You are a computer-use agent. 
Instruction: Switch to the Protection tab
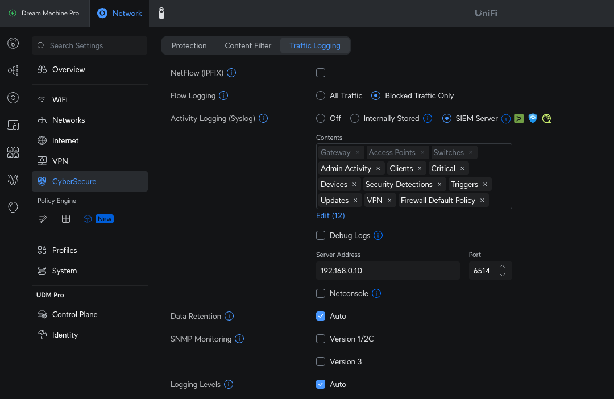pos(189,45)
